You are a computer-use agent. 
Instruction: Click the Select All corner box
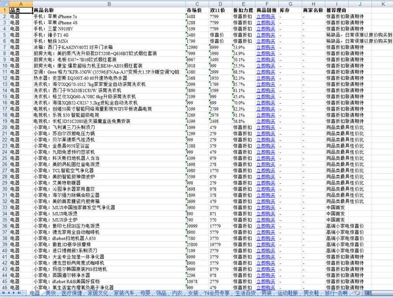pos(4,4)
